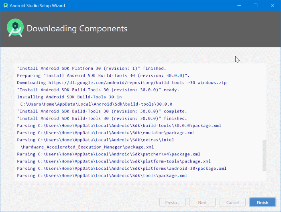Click the 'Installing Android SDK Build-Tools 30 in' line

pos(69,97)
